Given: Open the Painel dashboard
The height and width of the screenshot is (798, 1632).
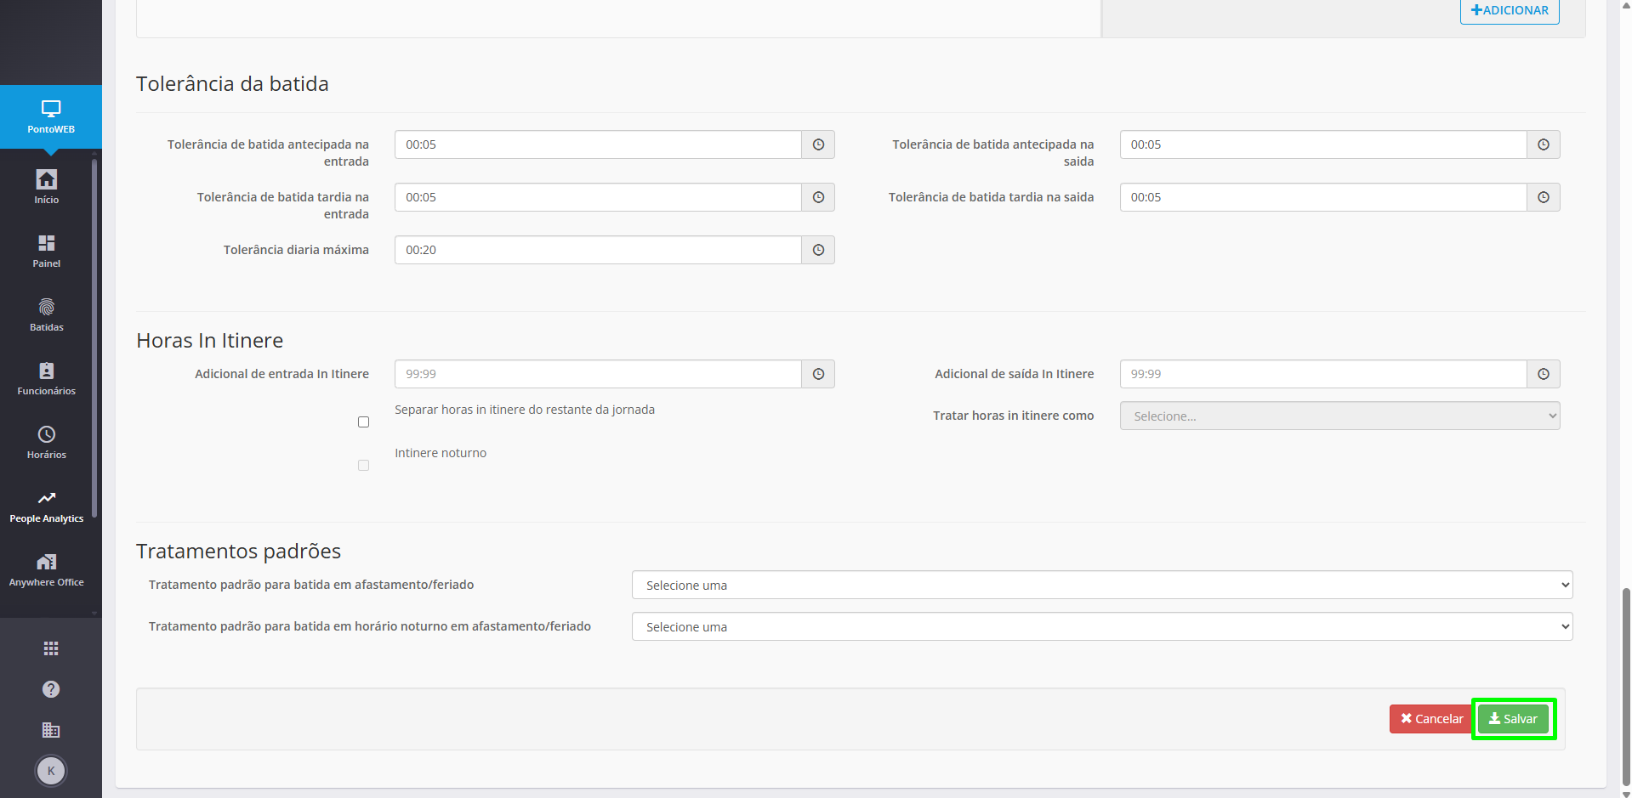Looking at the screenshot, I should pos(47,251).
